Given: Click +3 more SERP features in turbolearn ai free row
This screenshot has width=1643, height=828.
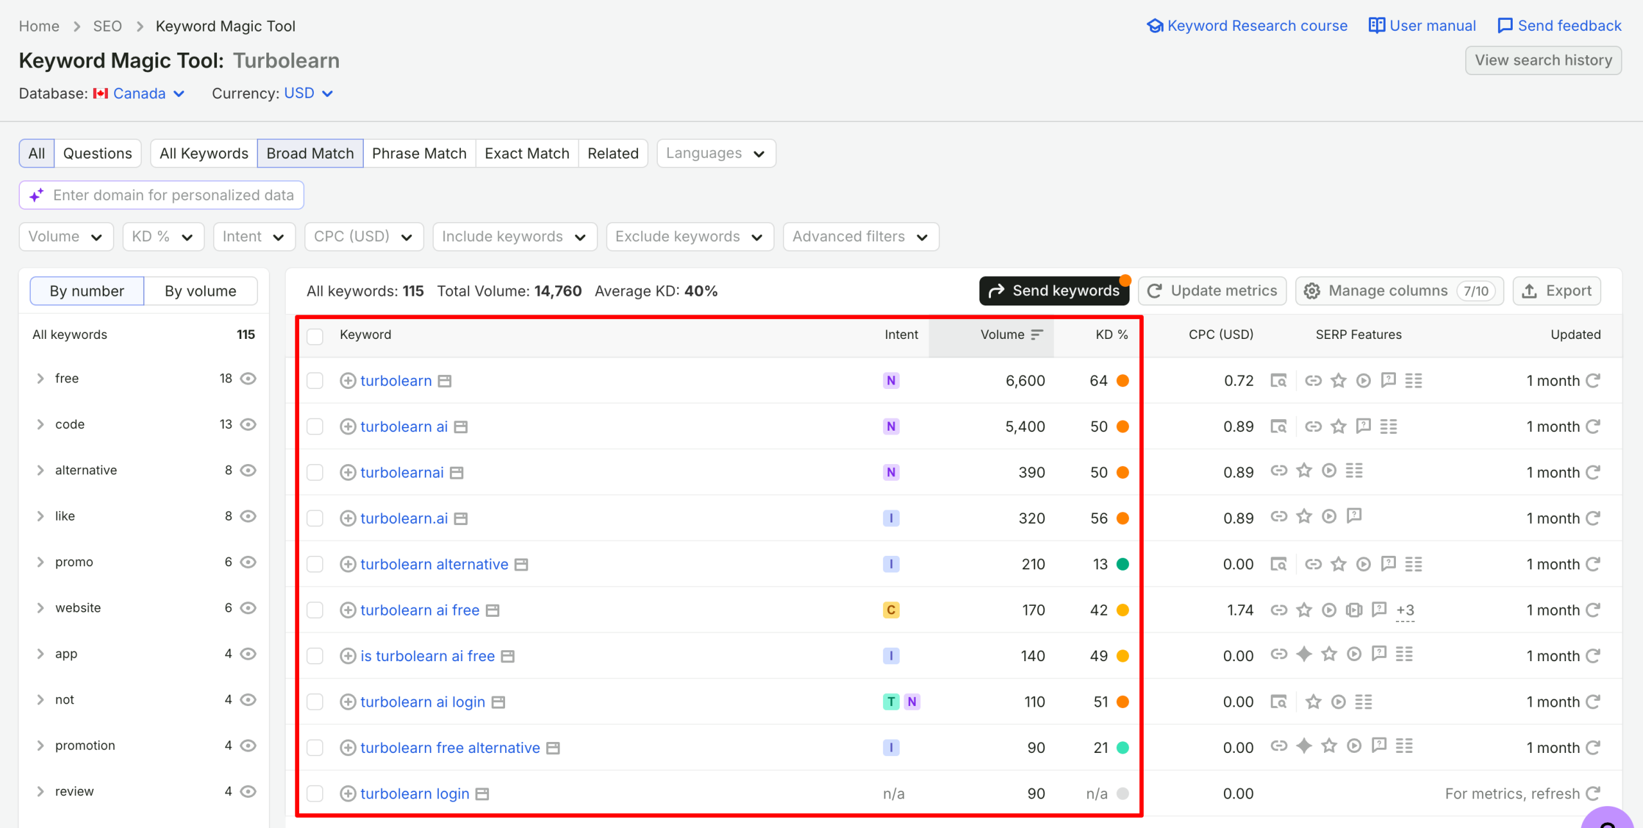Looking at the screenshot, I should tap(1406, 610).
